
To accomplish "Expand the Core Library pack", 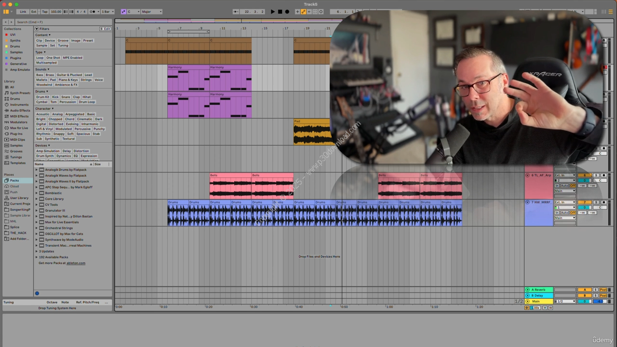I will 36,199.
